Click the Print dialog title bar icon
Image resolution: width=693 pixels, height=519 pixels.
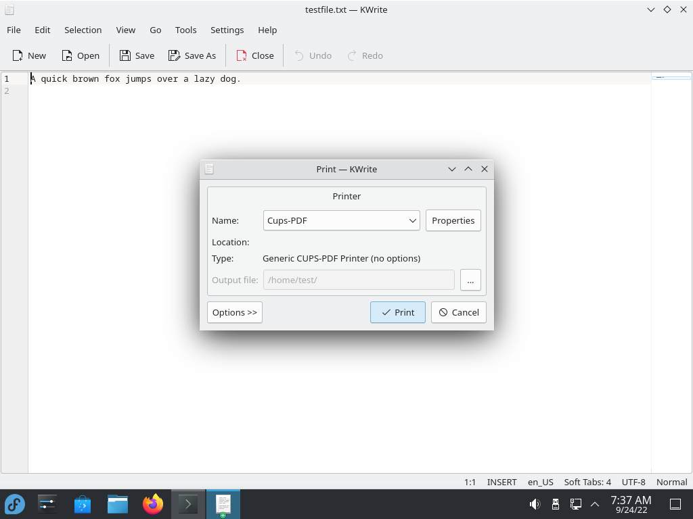pyautogui.click(x=210, y=169)
